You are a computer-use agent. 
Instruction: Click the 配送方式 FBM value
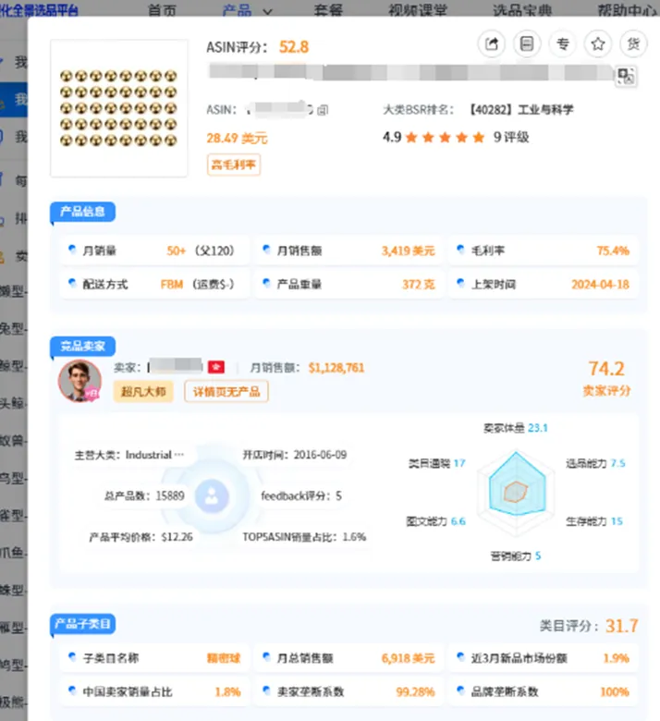pyautogui.click(x=172, y=285)
